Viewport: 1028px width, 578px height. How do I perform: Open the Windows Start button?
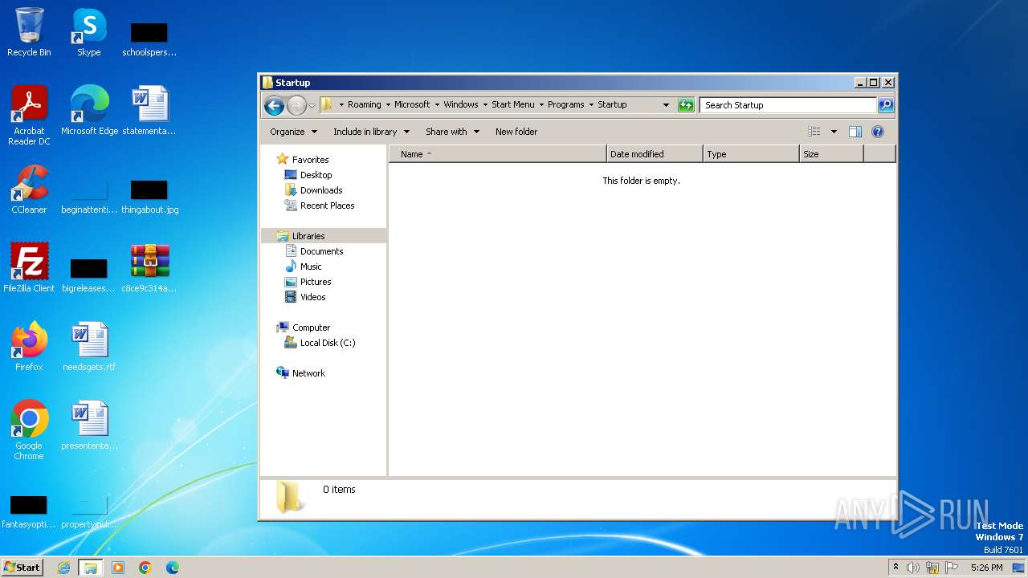[x=22, y=567]
